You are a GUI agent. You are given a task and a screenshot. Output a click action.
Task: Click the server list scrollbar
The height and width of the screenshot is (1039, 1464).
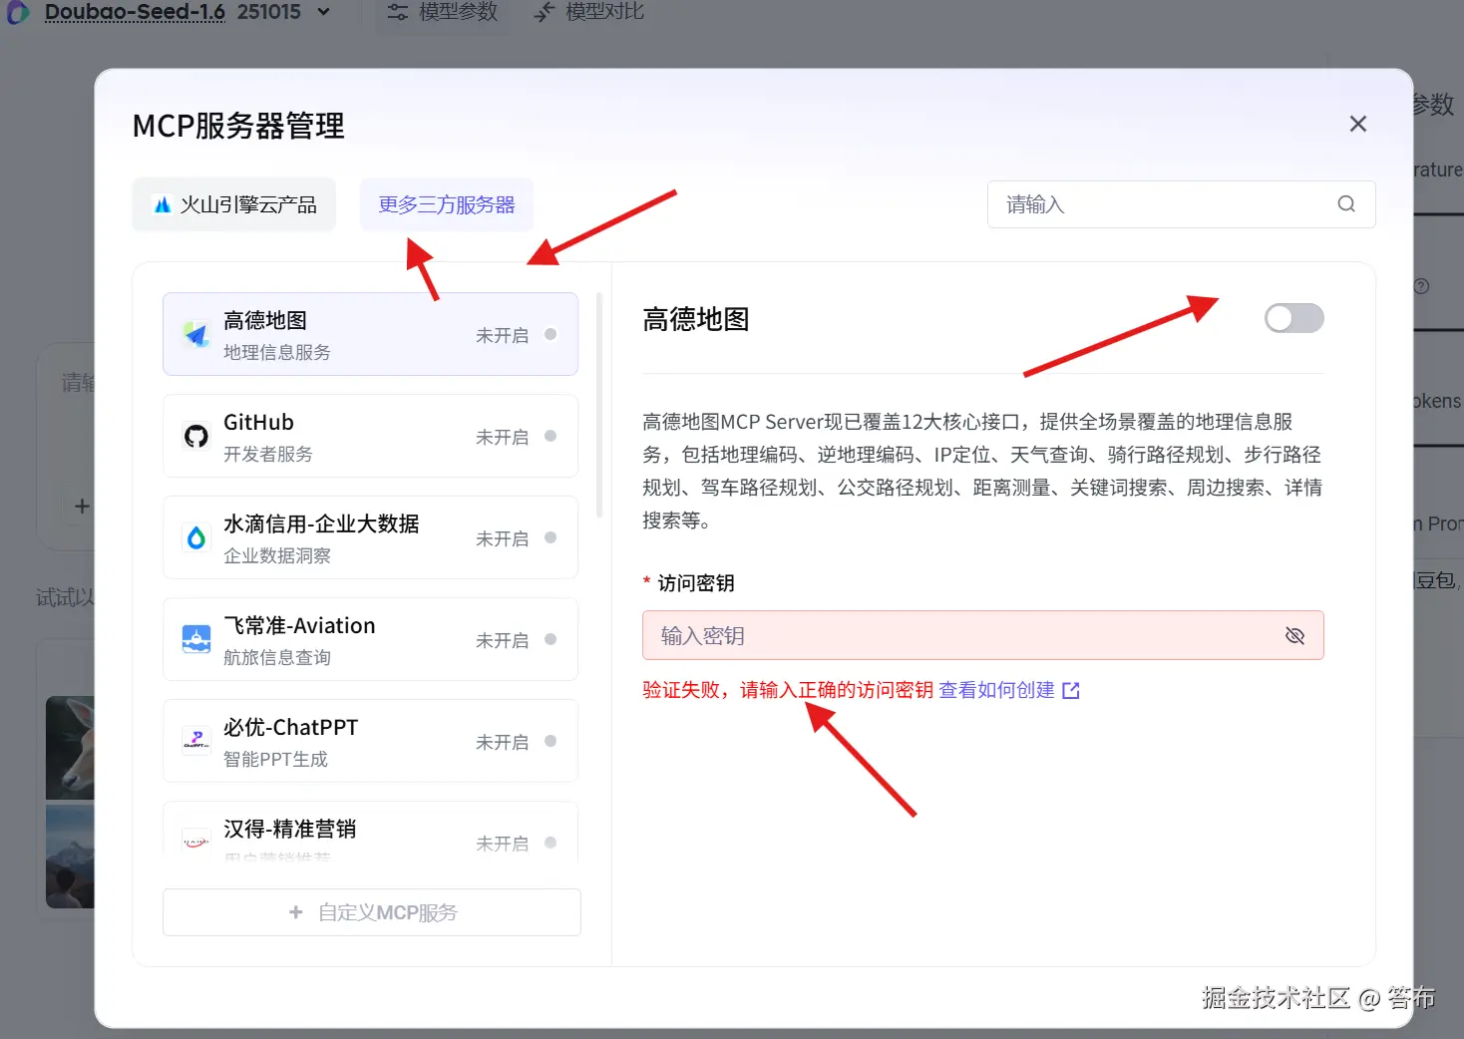click(599, 404)
